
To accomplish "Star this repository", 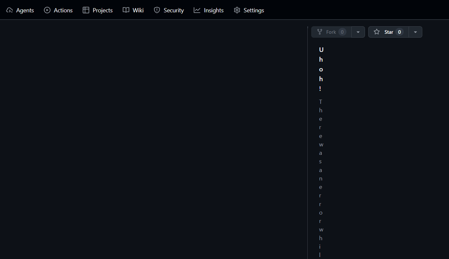I will coord(389,32).
